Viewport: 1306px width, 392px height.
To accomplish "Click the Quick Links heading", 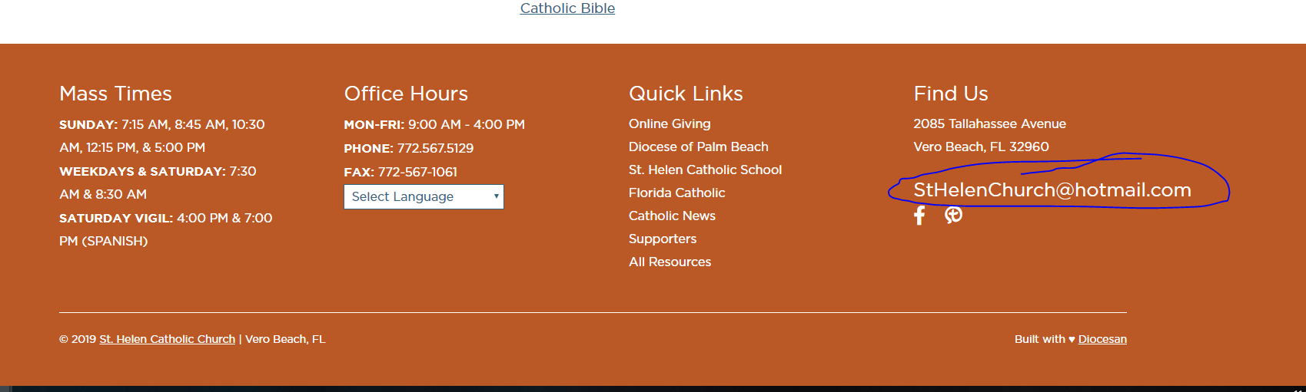I will click(x=686, y=94).
